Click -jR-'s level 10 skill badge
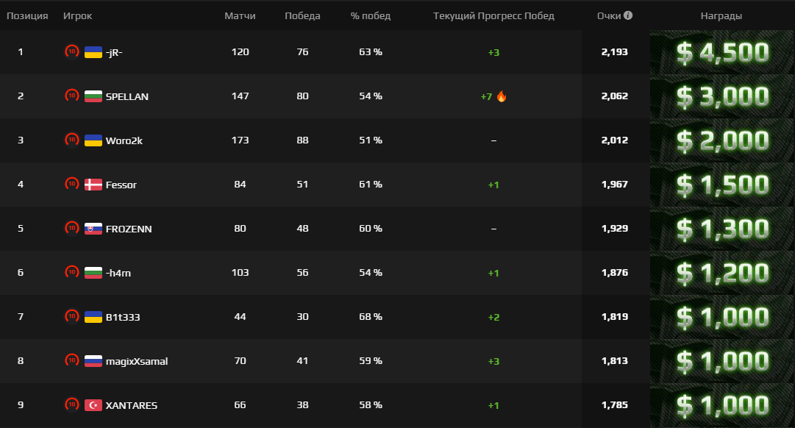795x428 pixels. coord(71,51)
